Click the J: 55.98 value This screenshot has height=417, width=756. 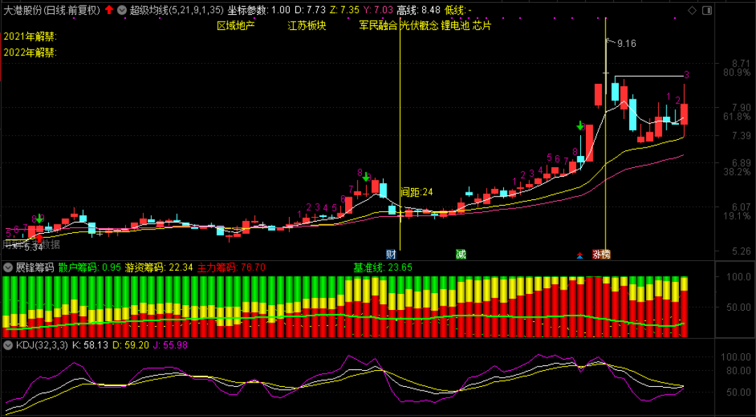pyautogui.click(x=171, y=345)
